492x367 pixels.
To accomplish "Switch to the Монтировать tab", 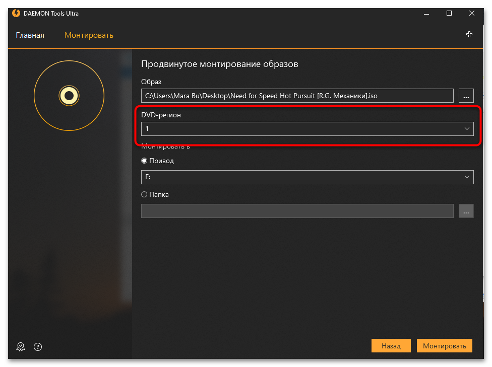I will (x=89, y=35).
